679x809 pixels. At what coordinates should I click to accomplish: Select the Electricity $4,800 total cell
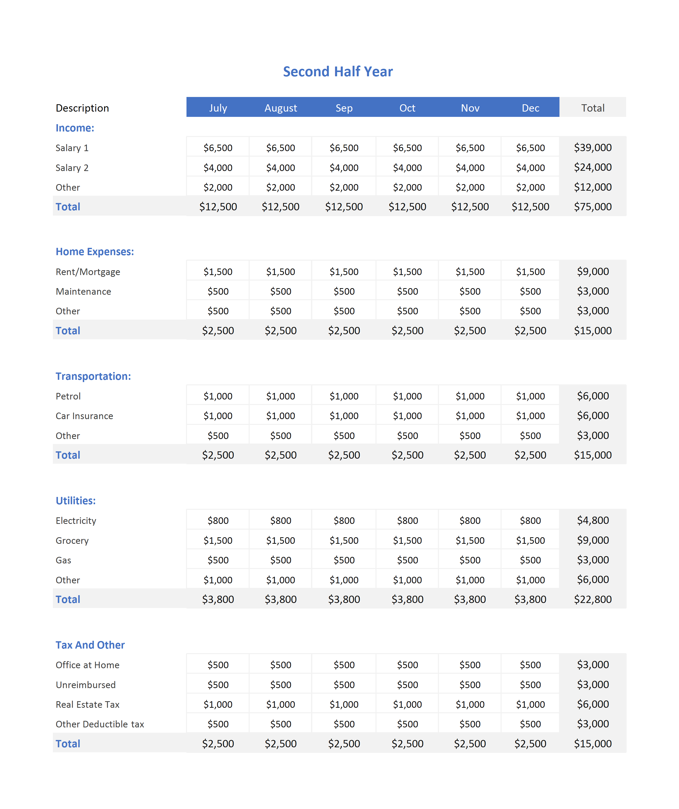[x=593, y=520]
